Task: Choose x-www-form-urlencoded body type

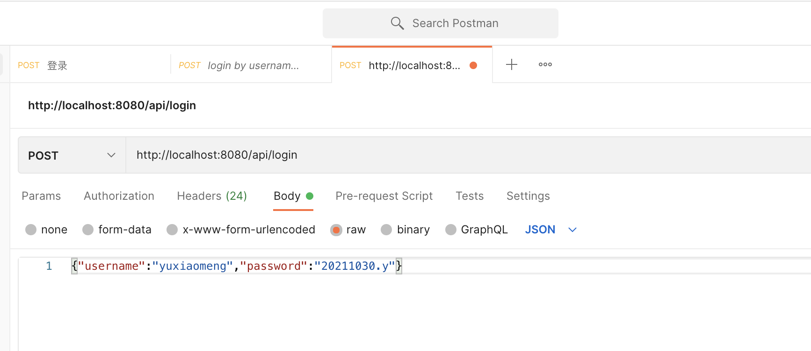Action: point(172,230)
